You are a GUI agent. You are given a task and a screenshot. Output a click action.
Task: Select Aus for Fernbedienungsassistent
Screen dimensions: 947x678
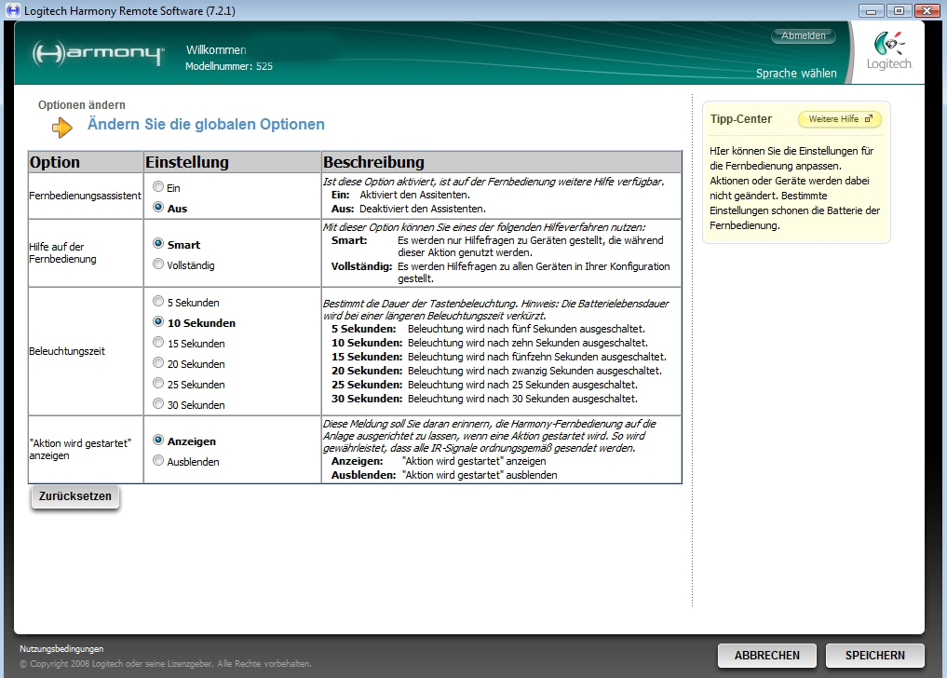click(x=158, y=208)
